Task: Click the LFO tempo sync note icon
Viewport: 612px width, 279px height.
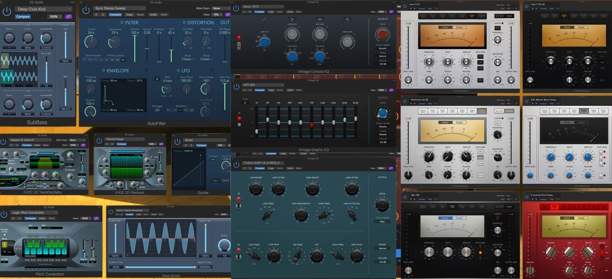Action: point(157,78)
